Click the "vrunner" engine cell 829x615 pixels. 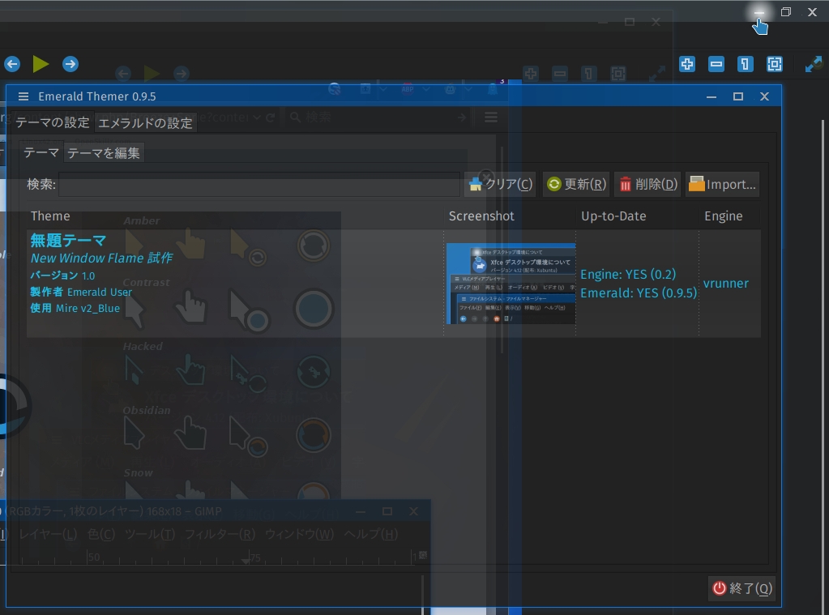pos(725,284)
